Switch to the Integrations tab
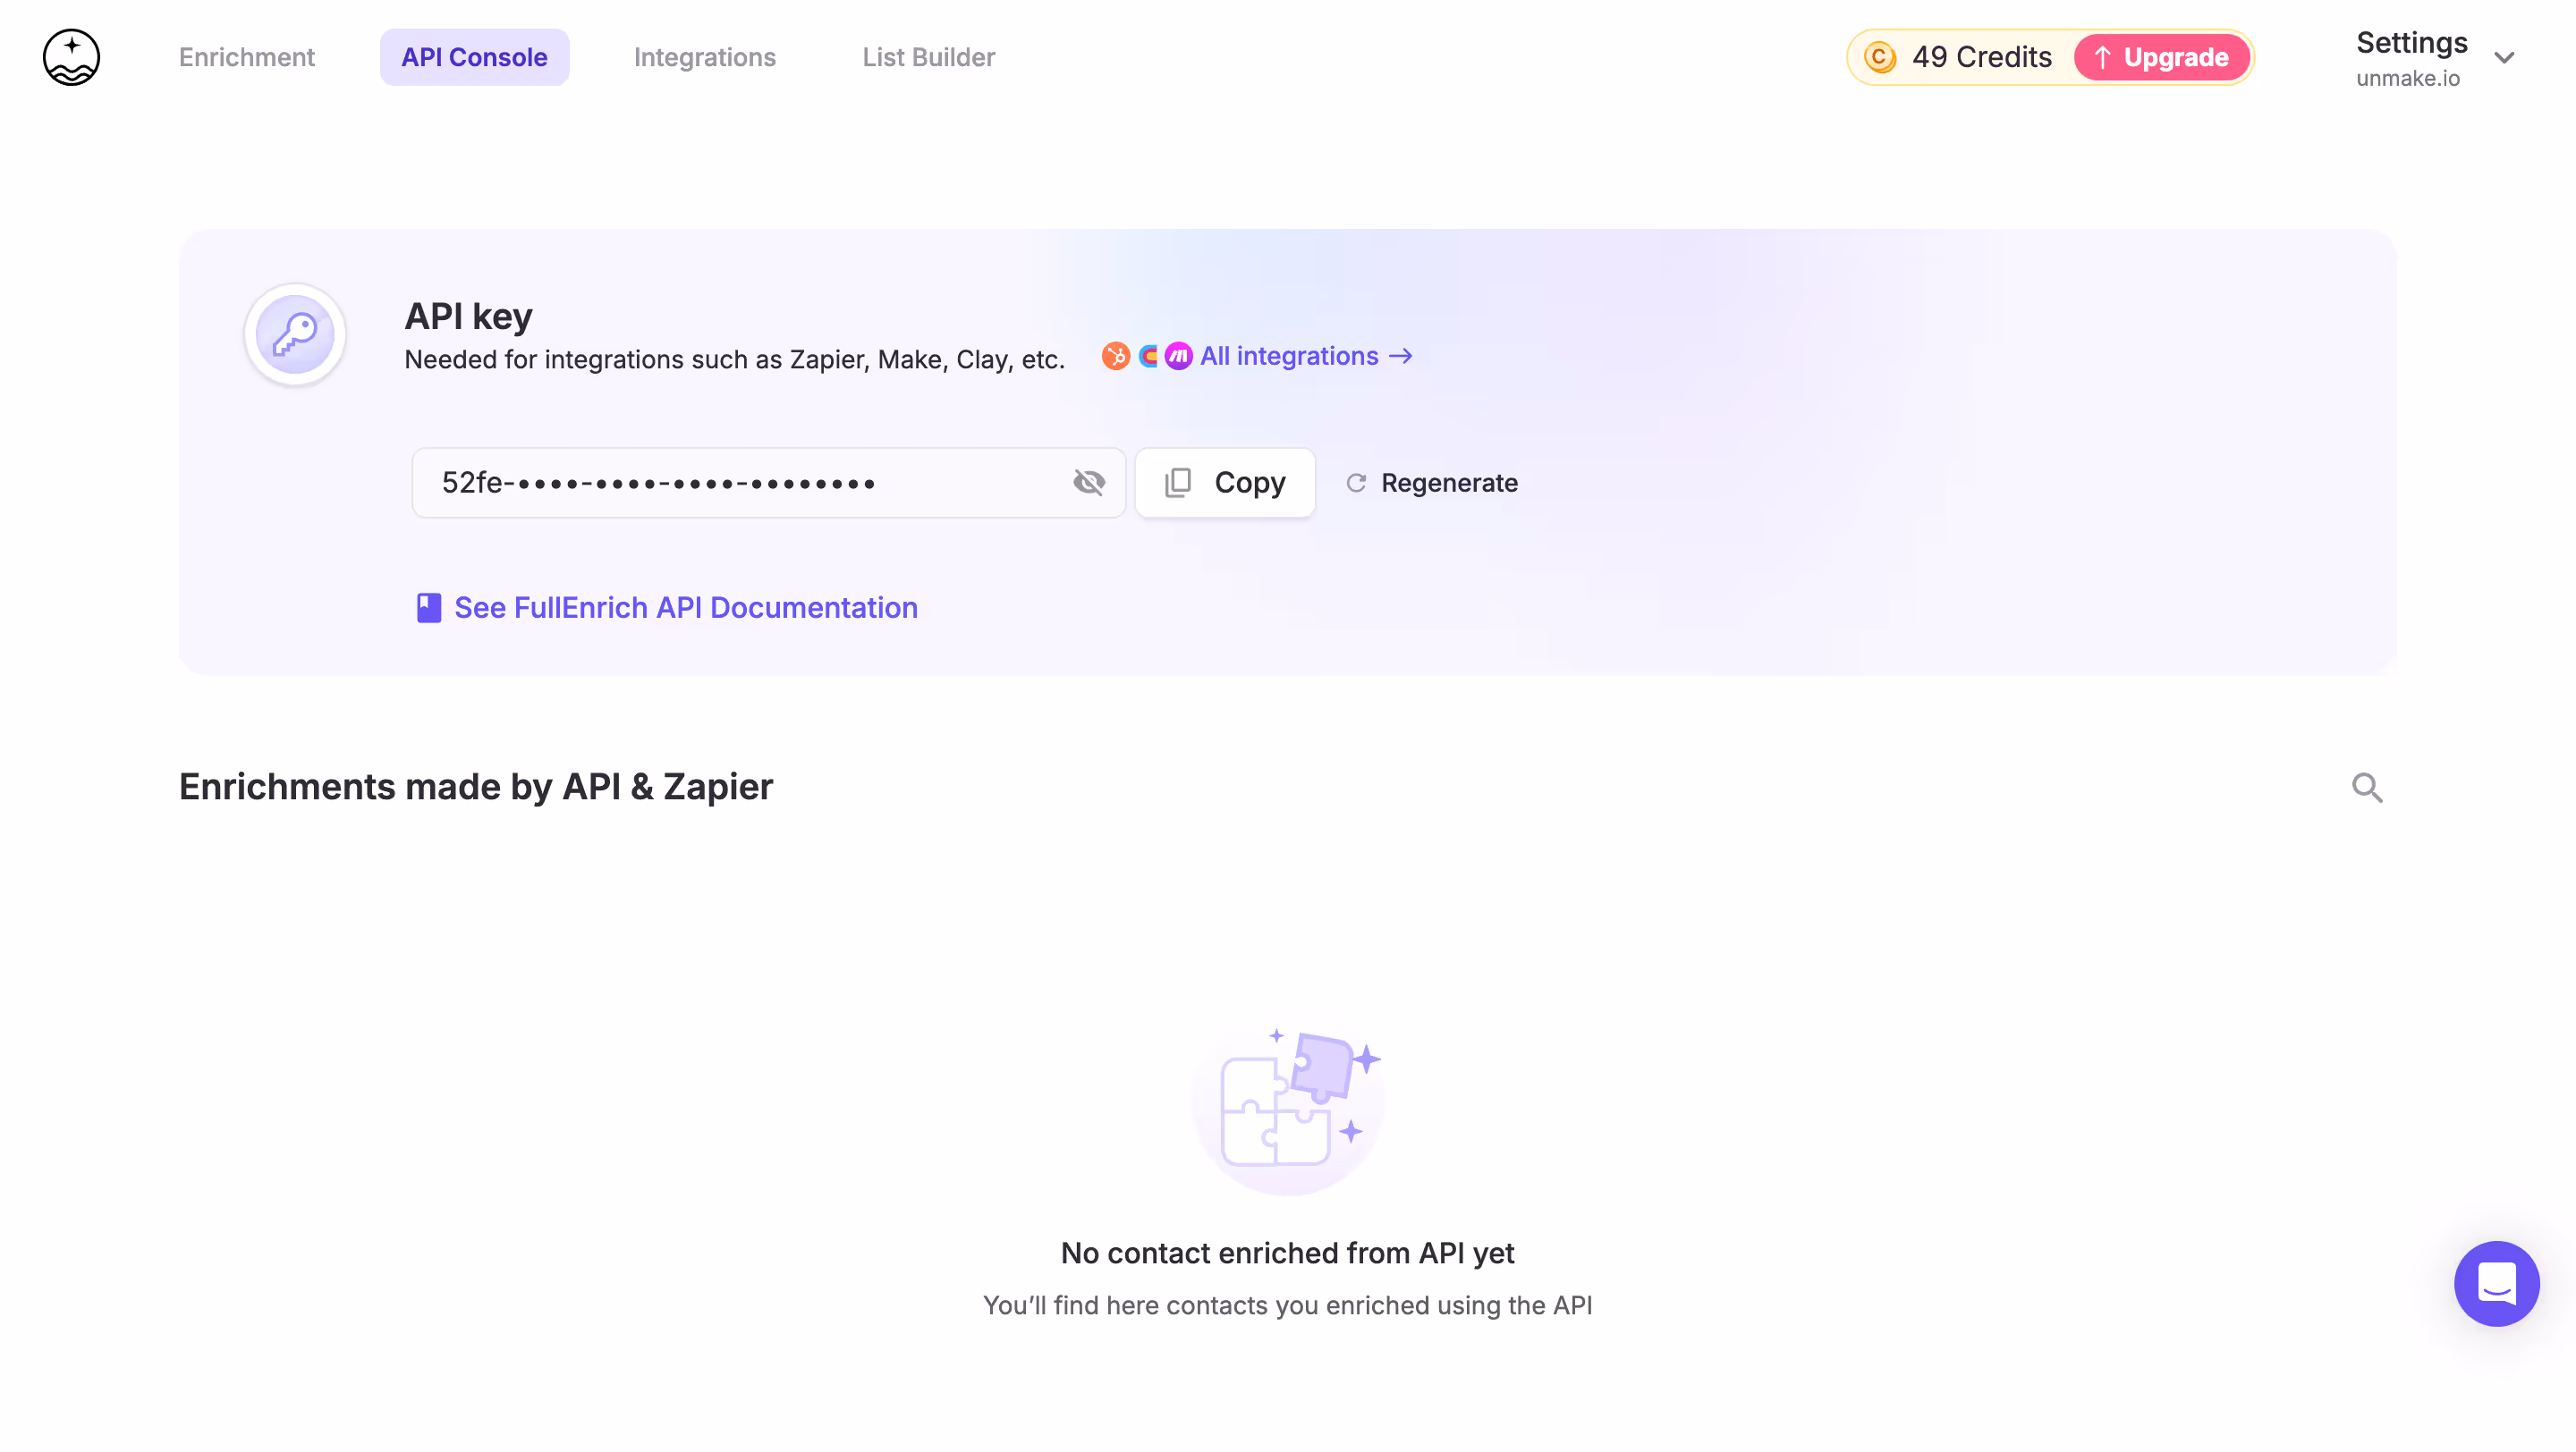Image resolution: width=2576 pixels, height=1452 pixels. pos(704,57)
